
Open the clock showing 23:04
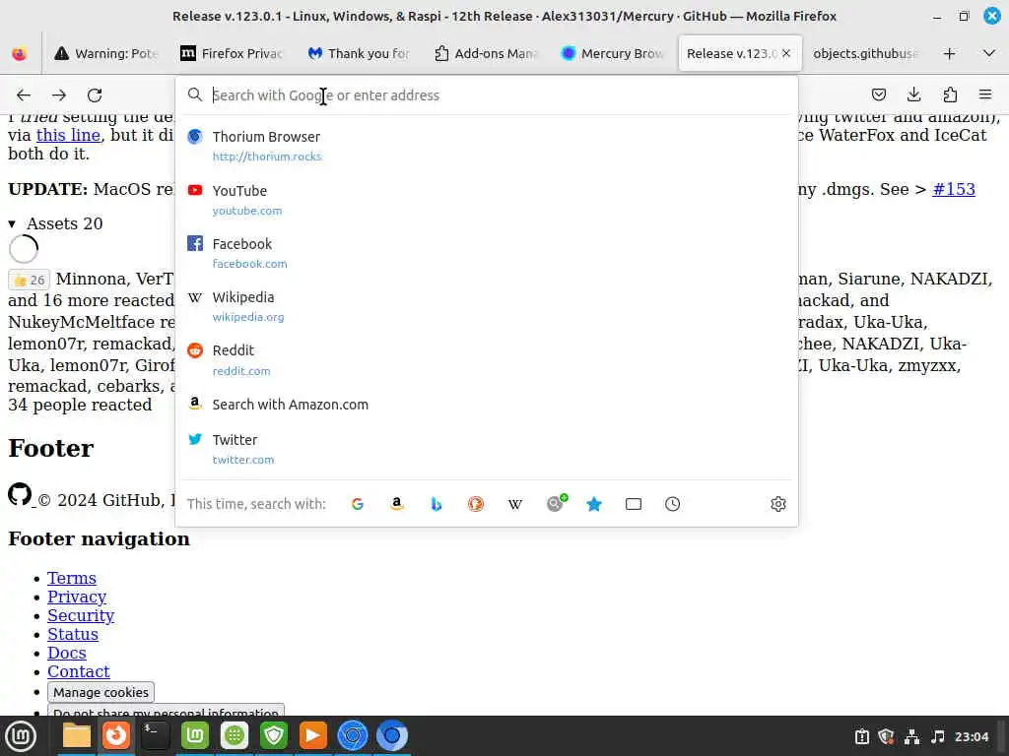coord(971,736)
